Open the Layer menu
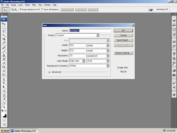 click(20, 5)
